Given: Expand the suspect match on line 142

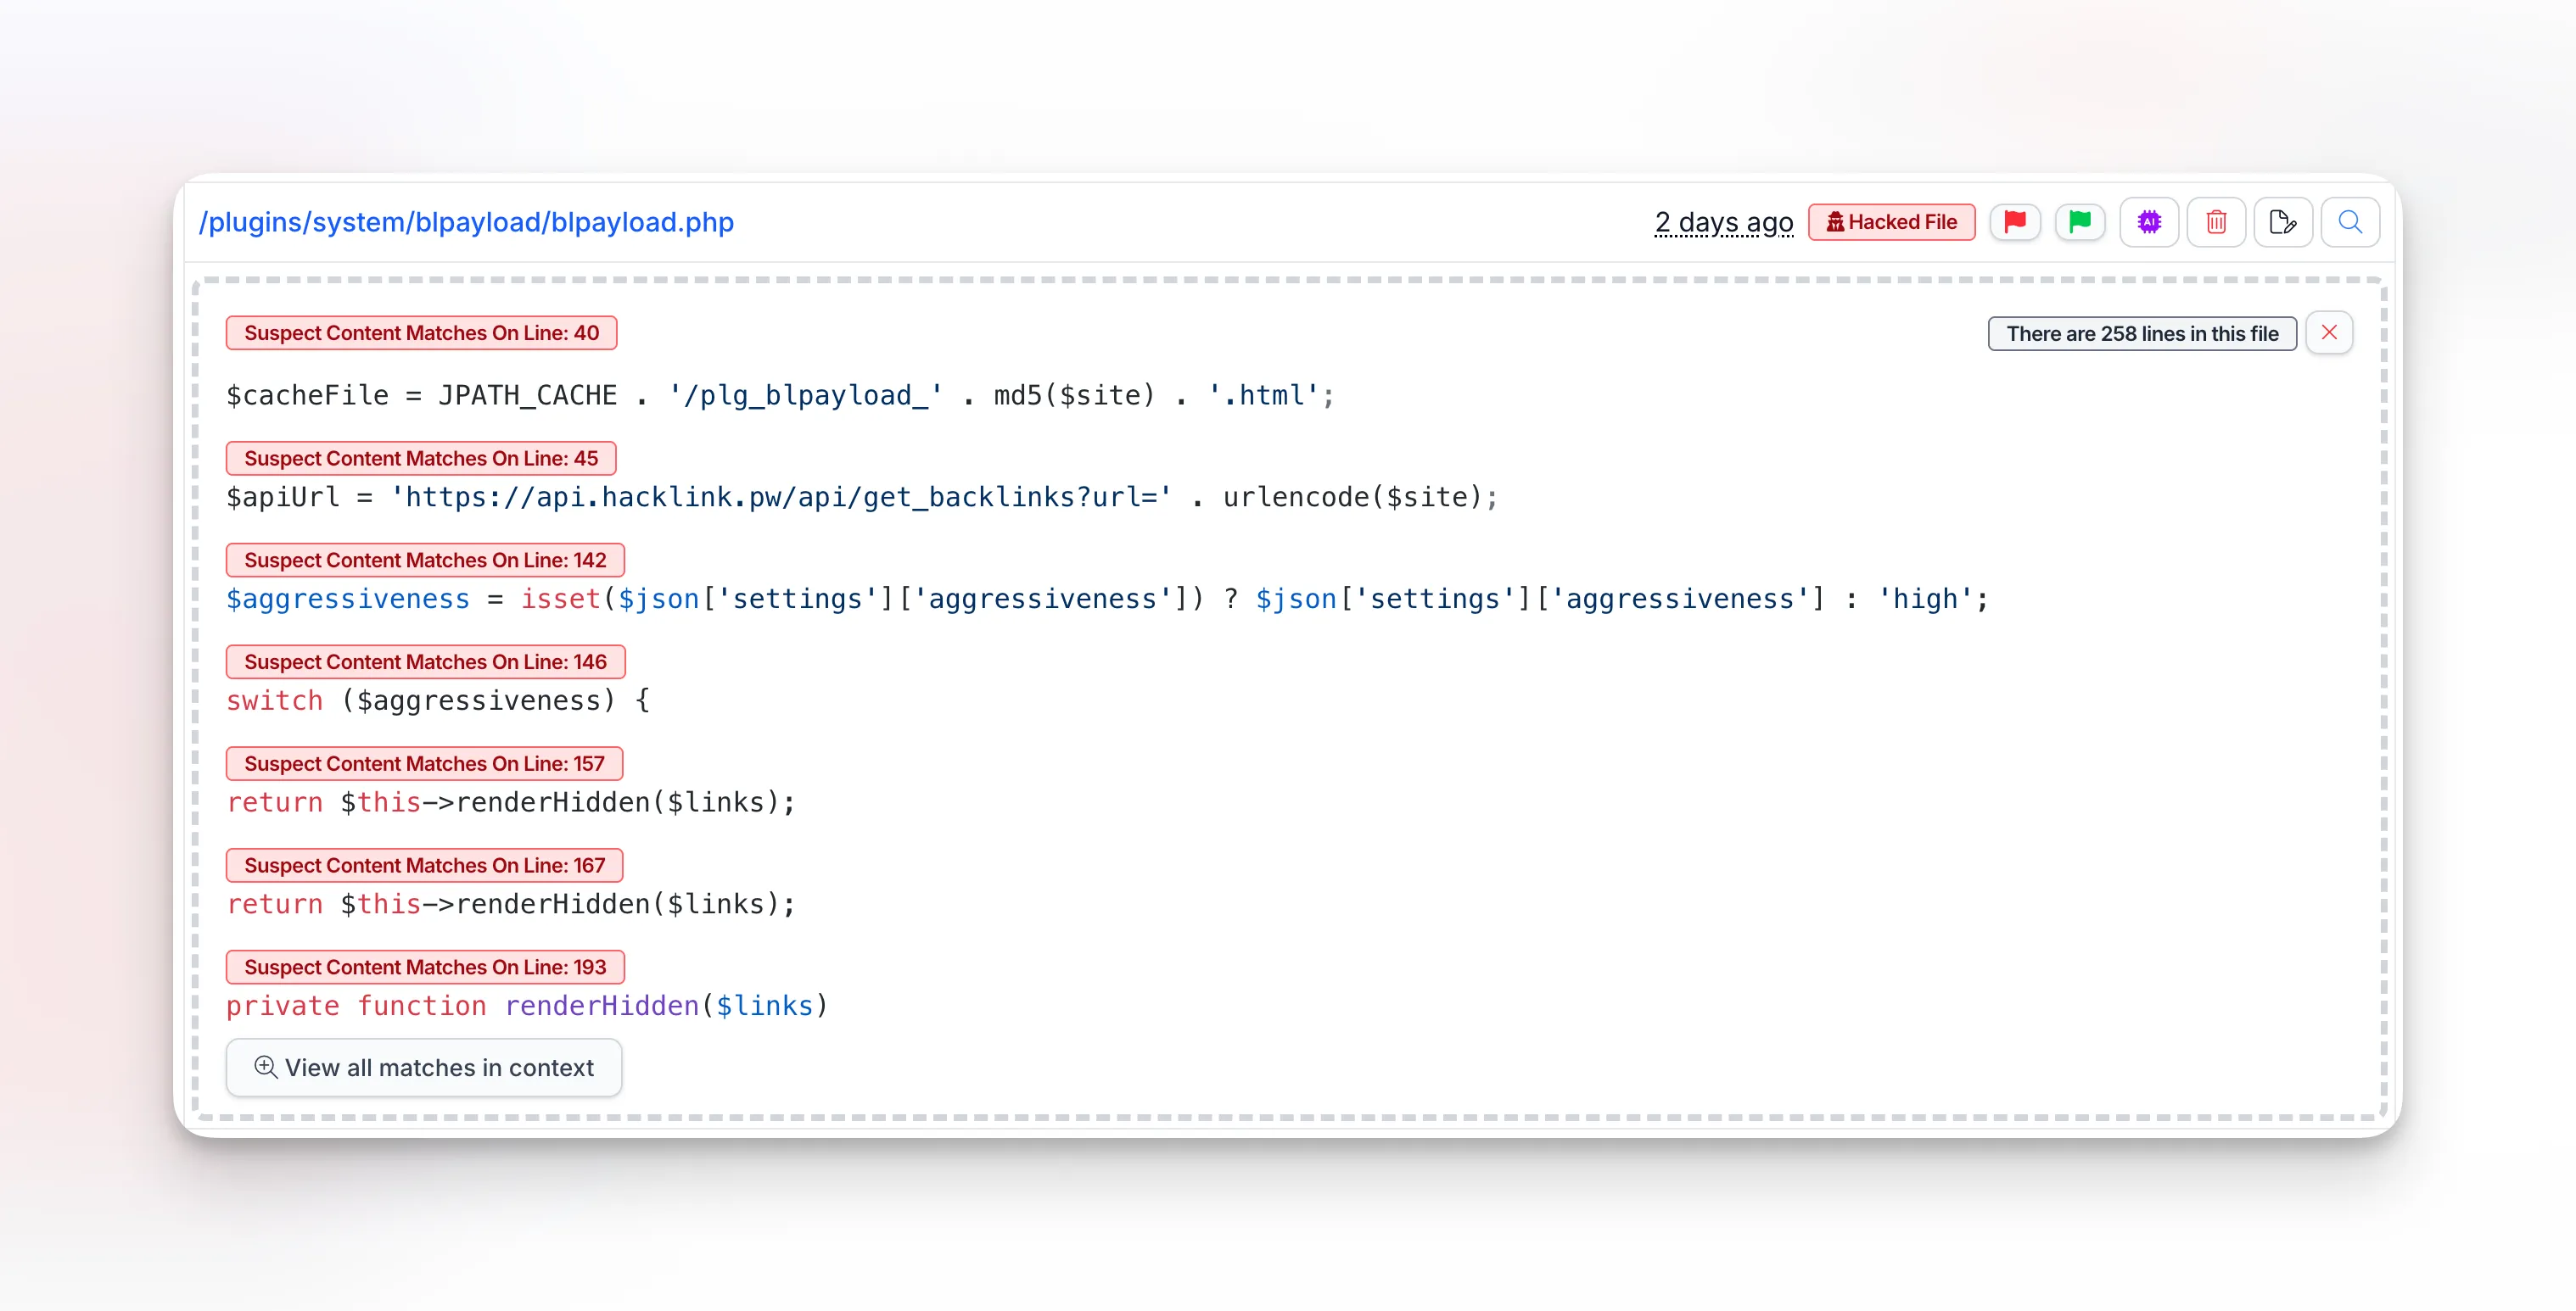Looking at the screenshot, I should (x=425, y=560).
